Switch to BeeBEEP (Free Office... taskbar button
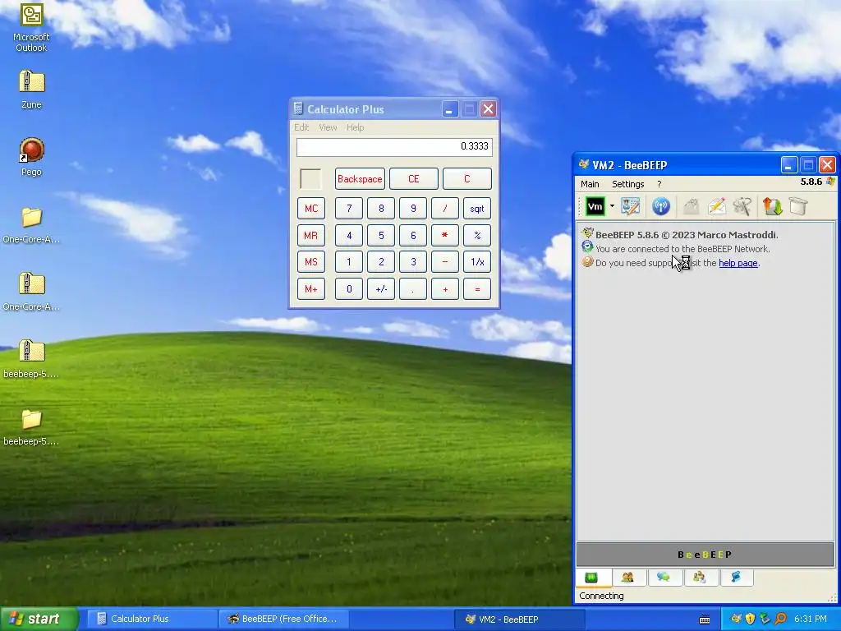 (x=283, y=619)
